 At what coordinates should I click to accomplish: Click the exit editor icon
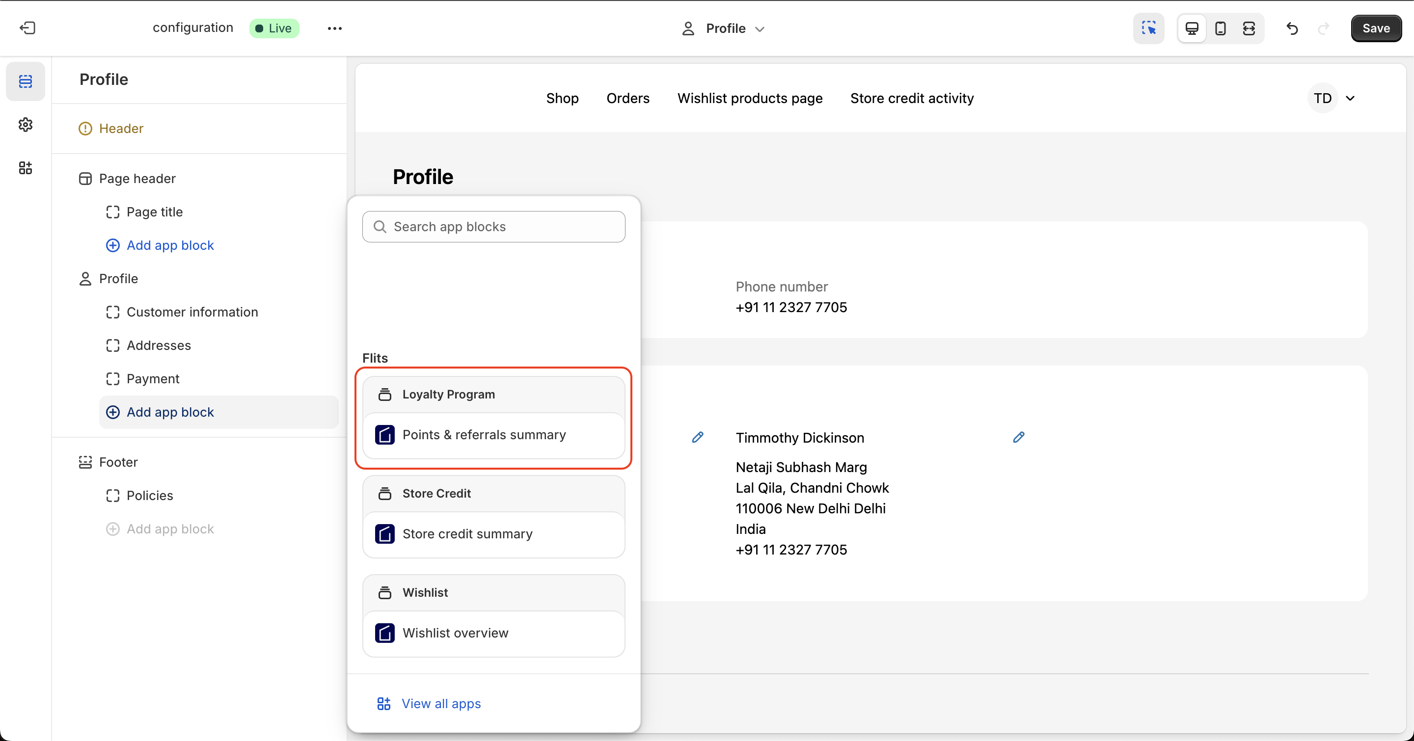27,28
